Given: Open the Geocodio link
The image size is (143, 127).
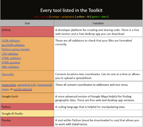Looking at the screenshot, I should [8, 74].
